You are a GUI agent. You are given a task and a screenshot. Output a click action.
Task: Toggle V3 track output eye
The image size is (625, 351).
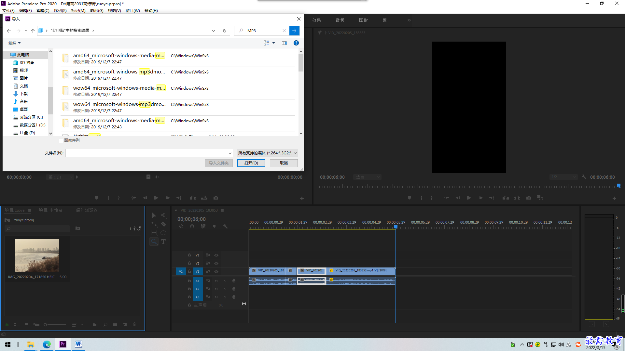pyautogui.click(x=216, y=255)
